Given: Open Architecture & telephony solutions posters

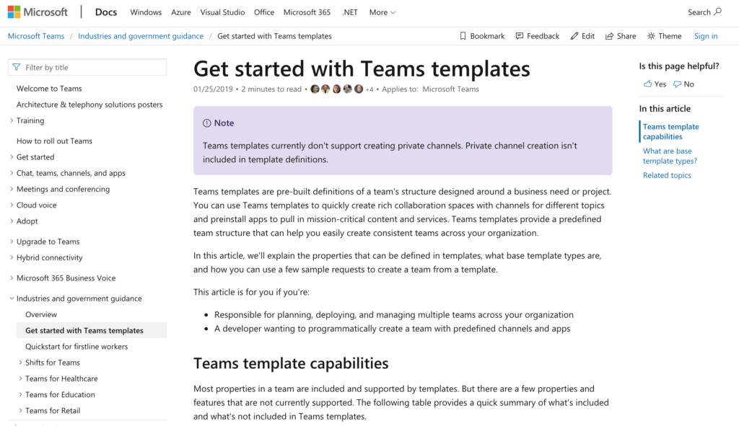Looking at the screenshot, I should click(89, 105).
